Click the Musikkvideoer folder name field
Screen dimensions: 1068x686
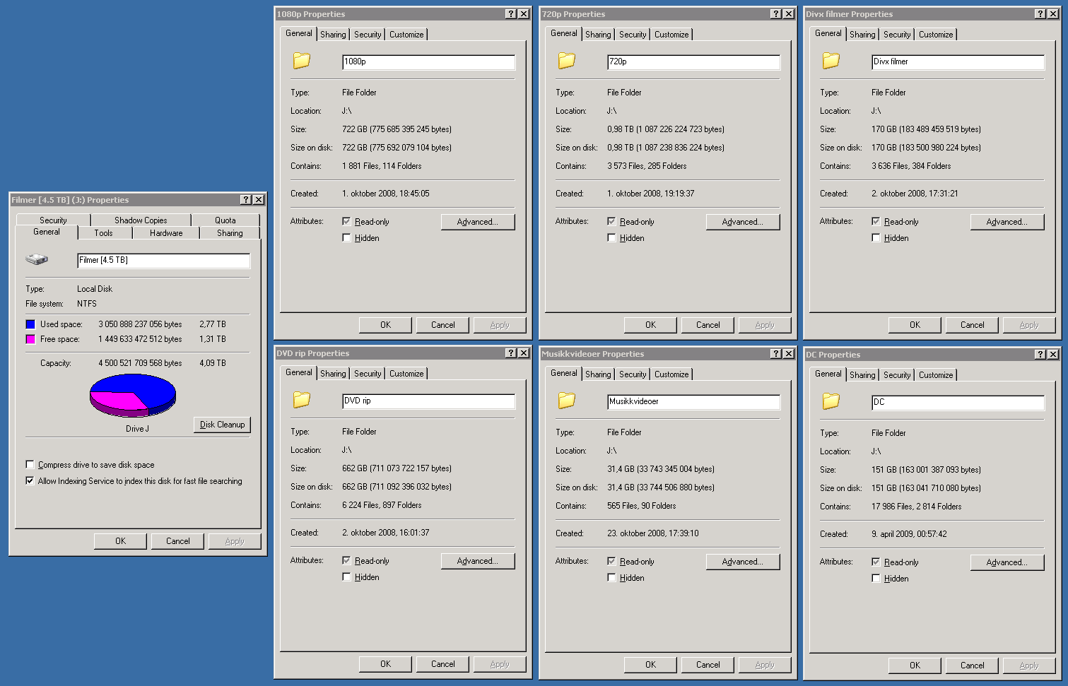click(693, 401)
